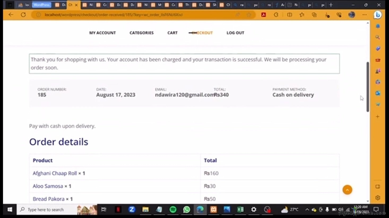Open the Drop paper-plane sidebar icon
Image resolution: width=389 pixels, height=218 pixels.
pyautogui.click(x=378, y=105)
